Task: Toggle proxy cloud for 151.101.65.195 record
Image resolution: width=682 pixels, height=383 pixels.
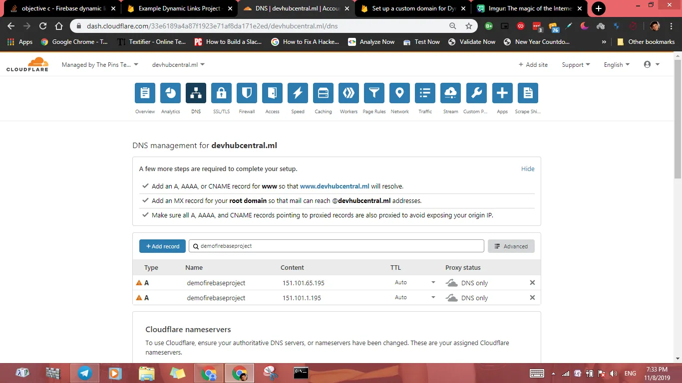Action: point(451,283)
